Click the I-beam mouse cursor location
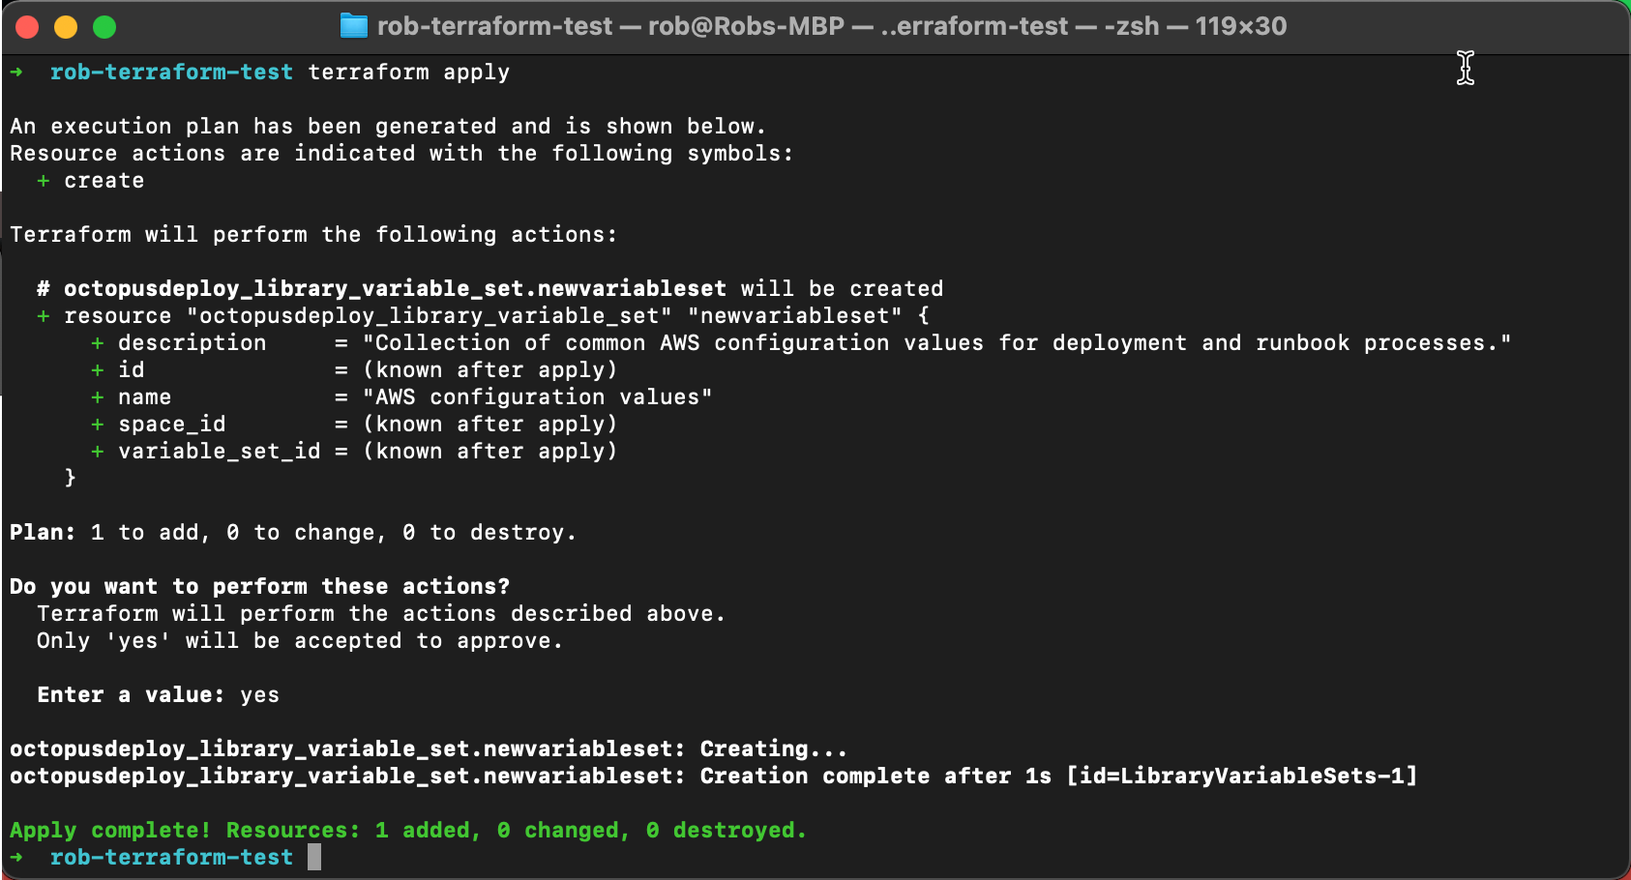 [x=1466, y=69]
